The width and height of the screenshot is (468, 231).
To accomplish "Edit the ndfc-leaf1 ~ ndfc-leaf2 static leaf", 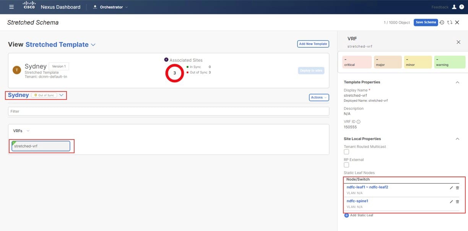I will [x=451, y=188].
